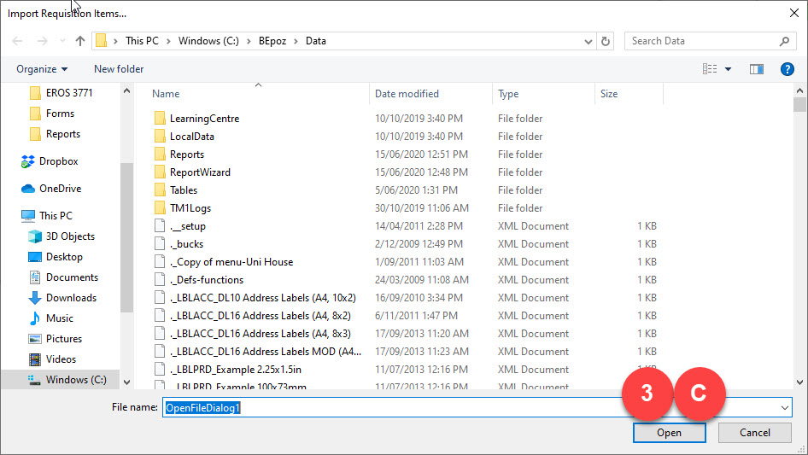Select the ReportWizard folder in file list

point(200,172)
